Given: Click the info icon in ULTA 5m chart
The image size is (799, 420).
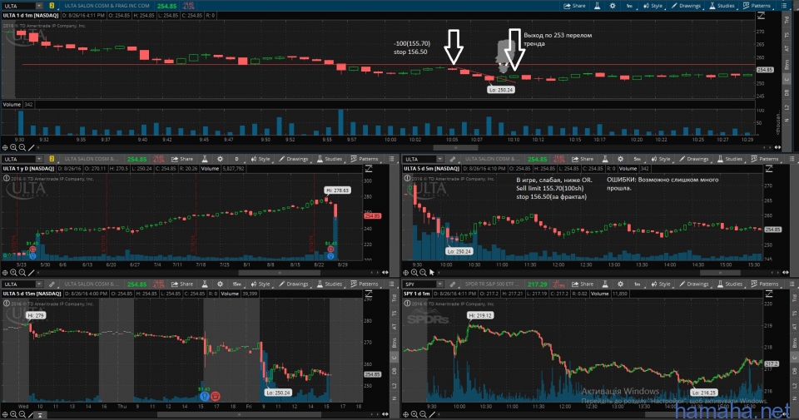Looking at the screenshot, I should point(407,178).
